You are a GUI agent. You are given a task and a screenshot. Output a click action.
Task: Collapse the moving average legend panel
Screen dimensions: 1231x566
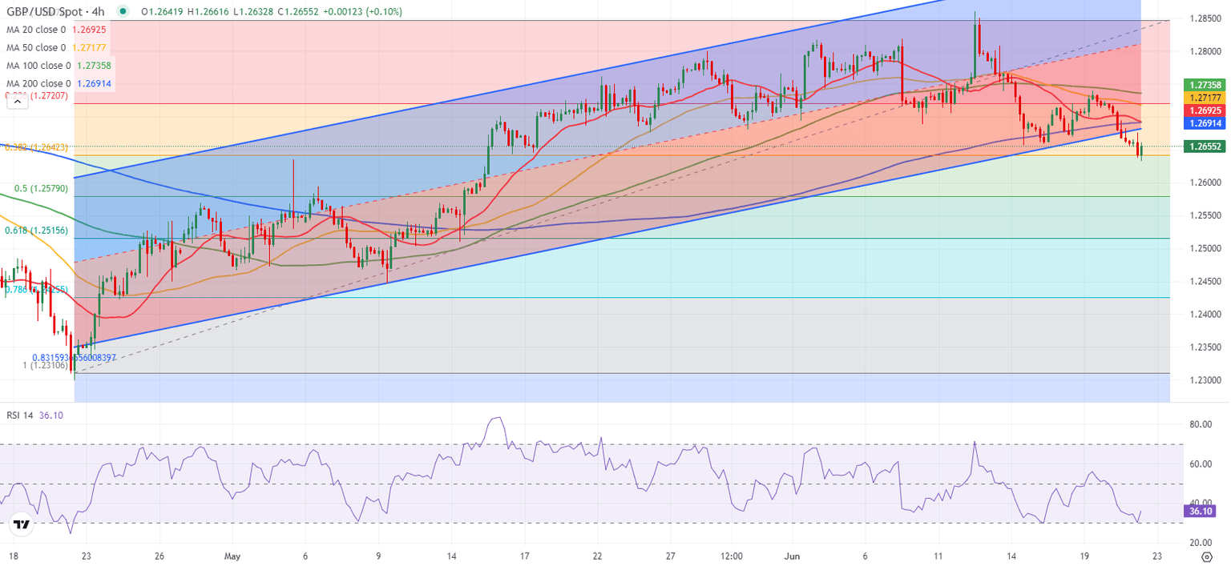pyautogui.click(x=17, y=102)
